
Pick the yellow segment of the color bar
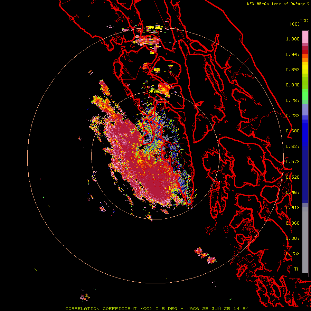[x=305, y=68]
